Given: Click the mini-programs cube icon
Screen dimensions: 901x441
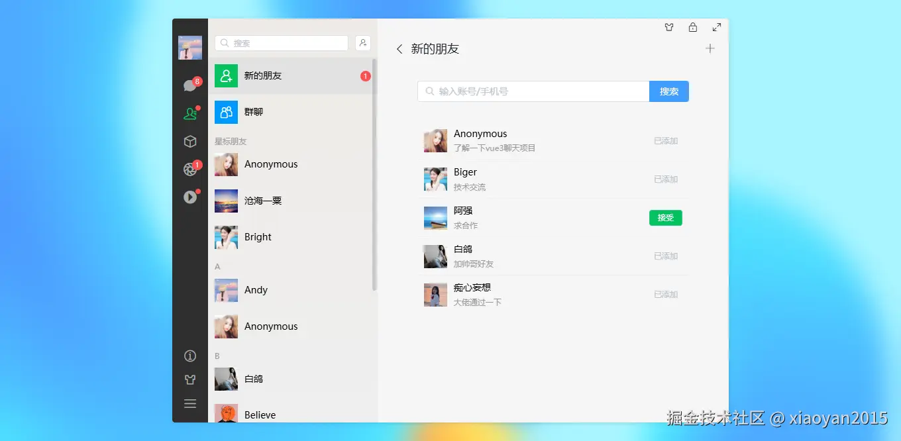Looking at the screenshot, I should [190, 141].
